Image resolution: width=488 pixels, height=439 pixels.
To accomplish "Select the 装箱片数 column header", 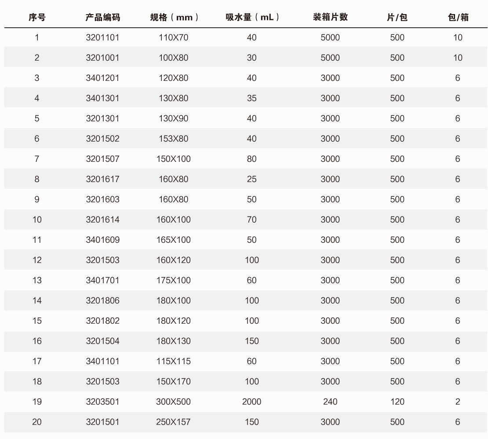I will 330,17.
